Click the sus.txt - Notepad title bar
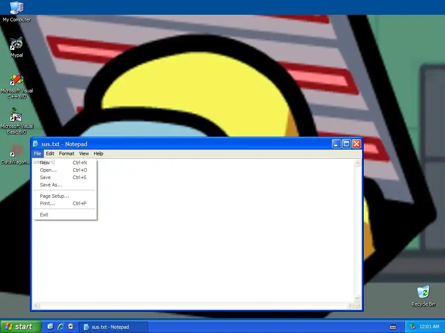Image resolution: width=445 pixels, height=333 pixels. (197, 144)
